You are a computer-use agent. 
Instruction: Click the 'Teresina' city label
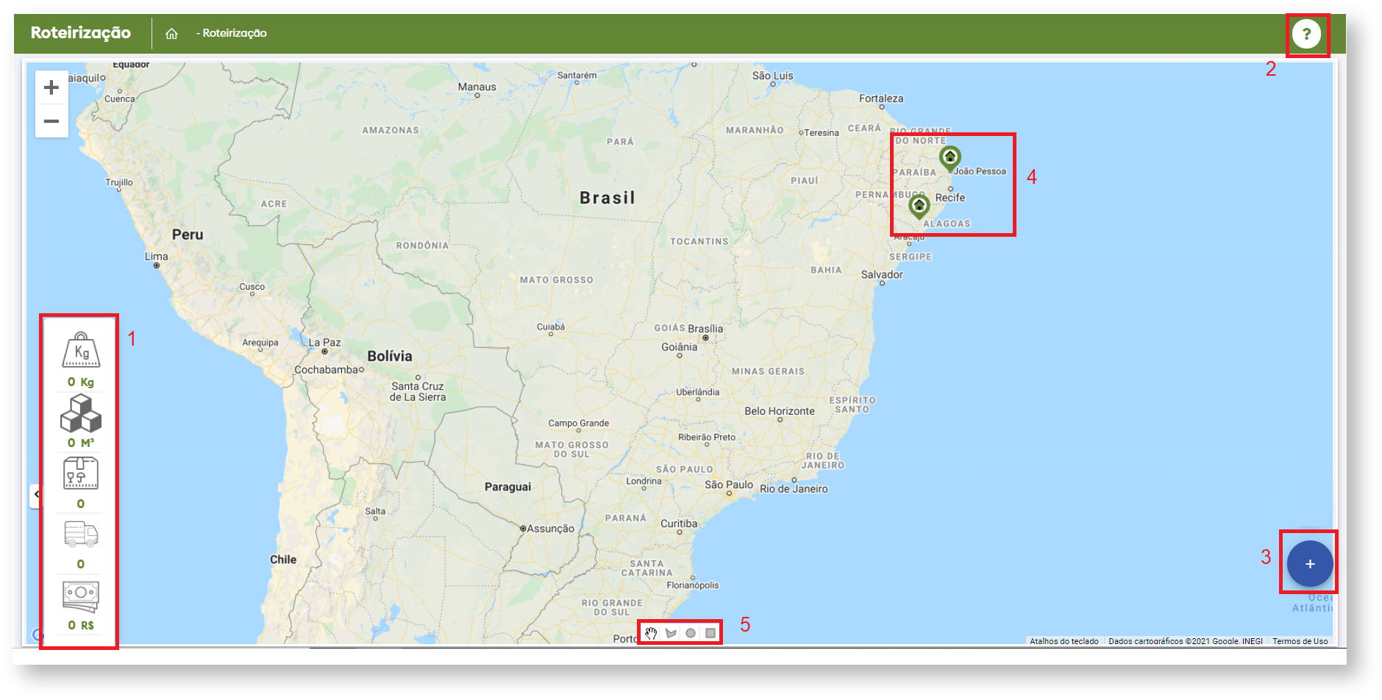822,133
